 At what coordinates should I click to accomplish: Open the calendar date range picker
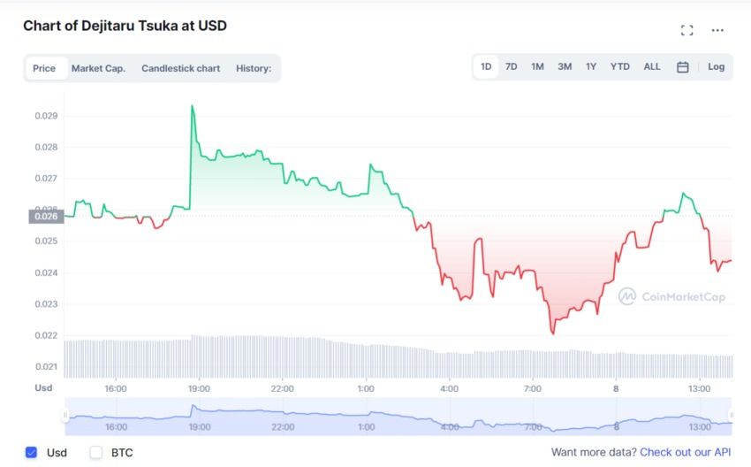click(682, 67)
